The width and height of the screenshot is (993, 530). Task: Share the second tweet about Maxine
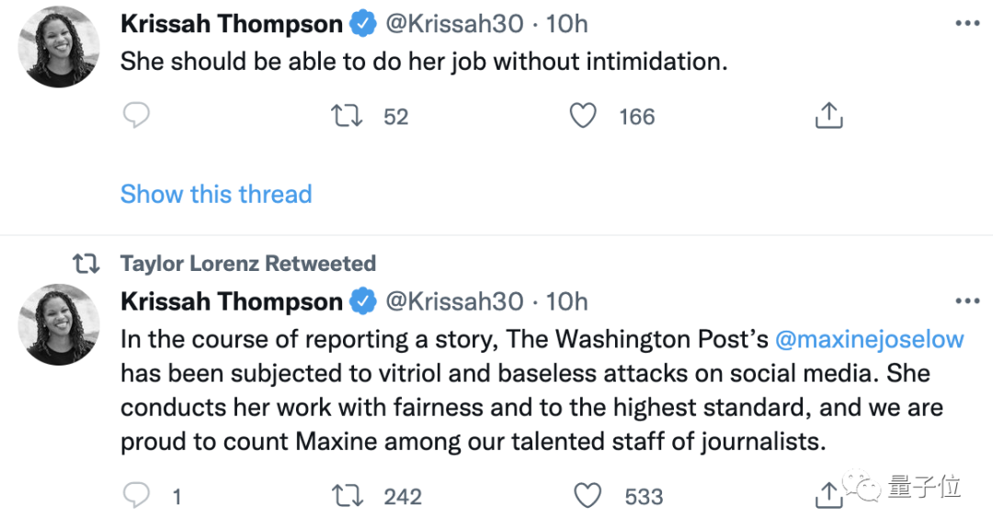tap(828, 496)
